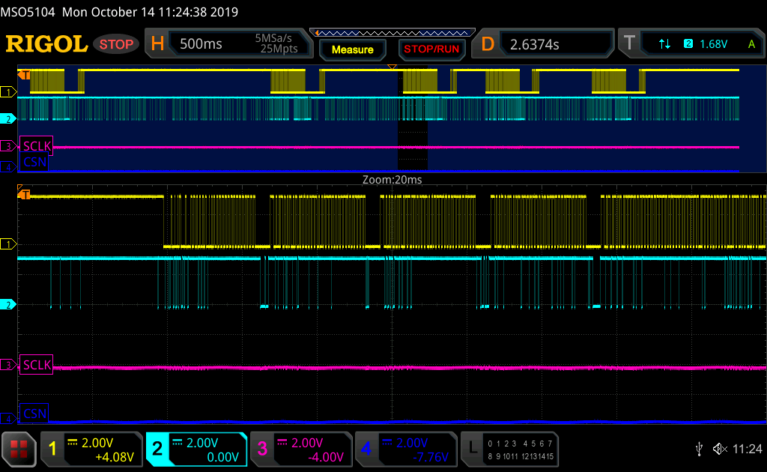Screen dimensions: 767x472
Task: Click the RIGOL logo
Action: click(x=46, y=44)
